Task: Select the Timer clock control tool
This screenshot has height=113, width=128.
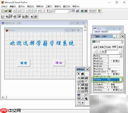Action: 79,92
